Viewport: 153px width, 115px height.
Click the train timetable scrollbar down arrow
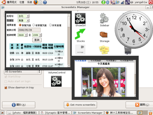pyautogui.click(x=69, y=66)
